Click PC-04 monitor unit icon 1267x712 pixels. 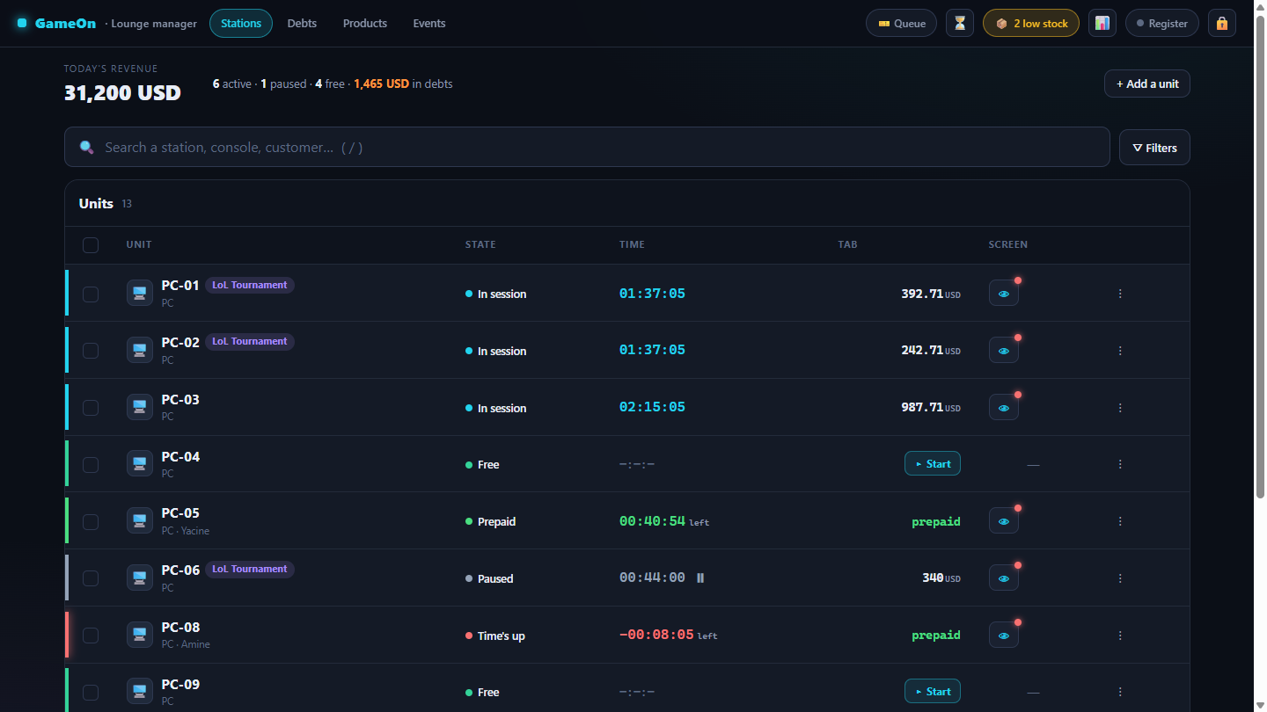tap(139, 463)
